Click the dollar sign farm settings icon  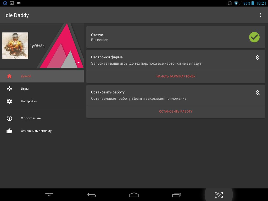[x=257, y=58]
